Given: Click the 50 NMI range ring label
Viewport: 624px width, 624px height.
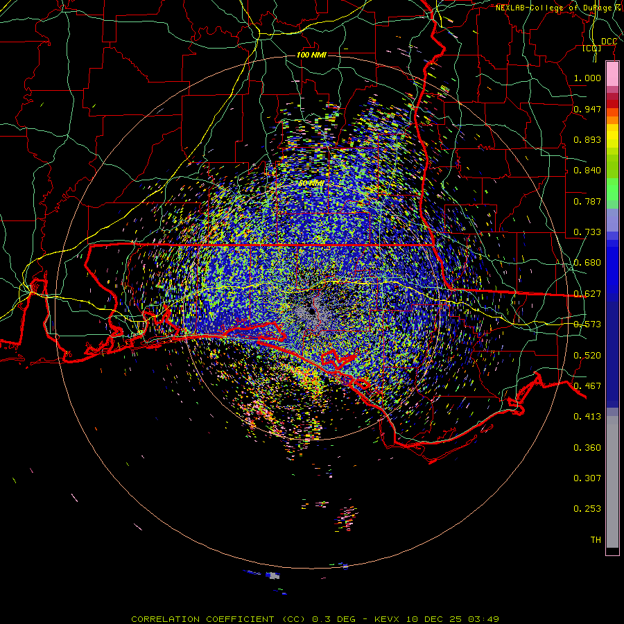Looking at the screenshot, I should (311, 184).
